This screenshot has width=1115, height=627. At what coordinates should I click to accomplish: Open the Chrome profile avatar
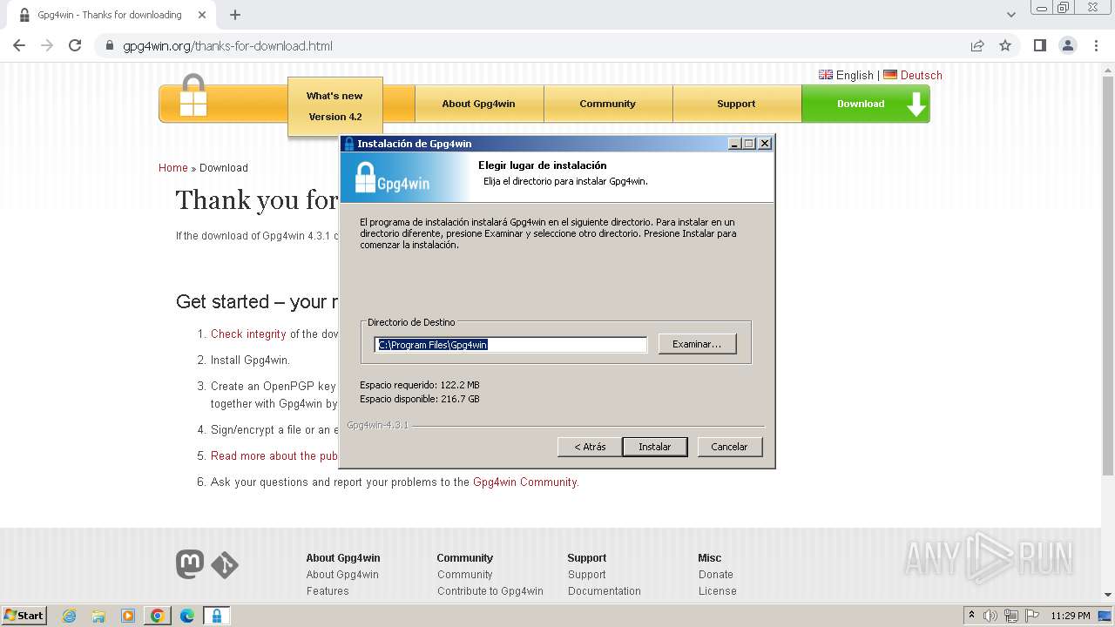point(1067,46)
